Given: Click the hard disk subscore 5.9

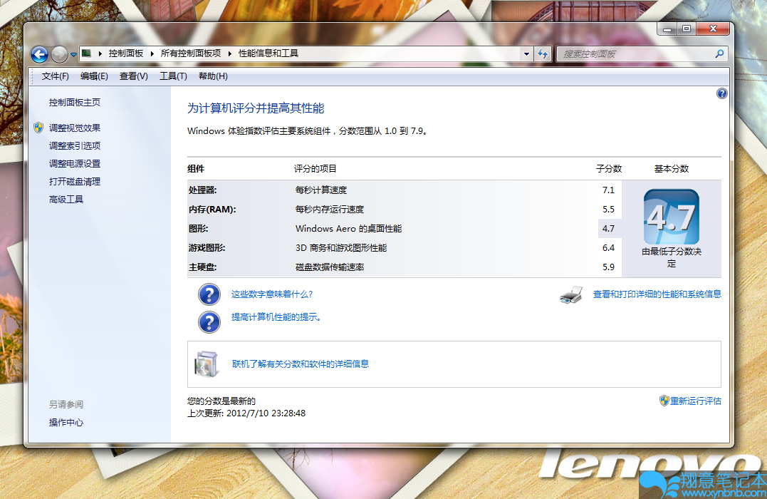Looking at the screenshot, I should coord(608,267).
